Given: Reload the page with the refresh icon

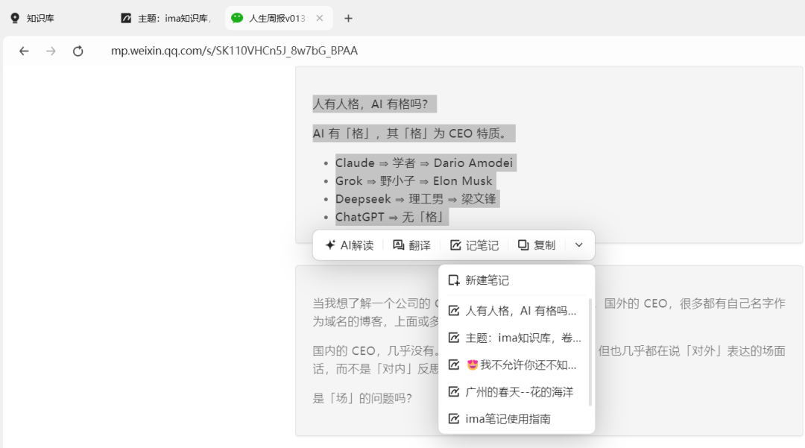Looking at the screenshot, I should 78,51.
